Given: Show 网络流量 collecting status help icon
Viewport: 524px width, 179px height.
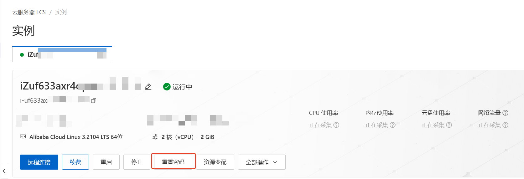Looking at the screenshot, I should (x=505, y=125).
